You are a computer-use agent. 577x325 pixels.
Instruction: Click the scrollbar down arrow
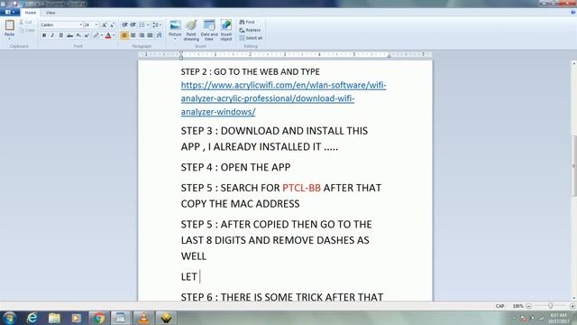[573, 298]
